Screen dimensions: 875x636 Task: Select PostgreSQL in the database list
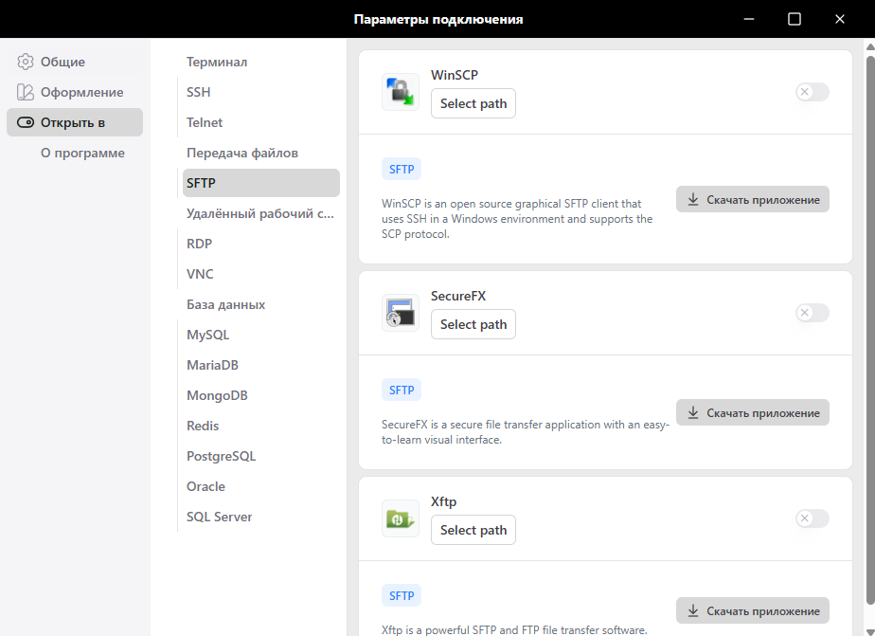[x=260, y=456]
